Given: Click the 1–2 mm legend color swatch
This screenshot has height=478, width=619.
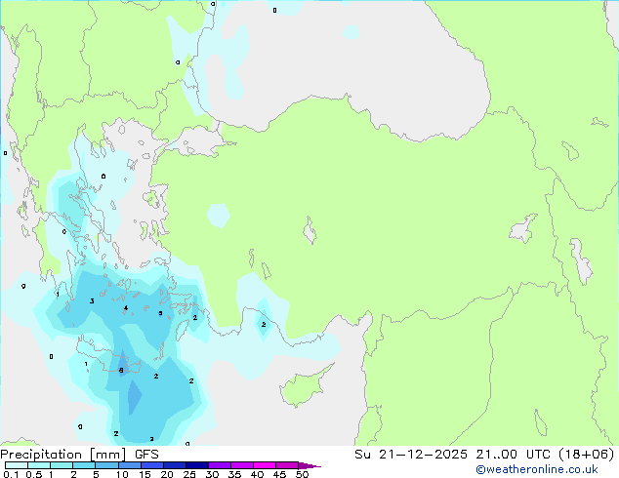Looking at the screenshot, I should pos(62,465).
